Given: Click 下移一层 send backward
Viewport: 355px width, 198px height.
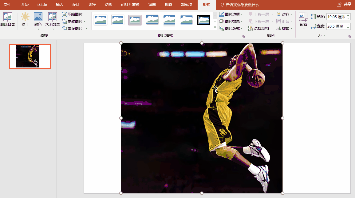Looking at the screenshot, I should point(259,21).
